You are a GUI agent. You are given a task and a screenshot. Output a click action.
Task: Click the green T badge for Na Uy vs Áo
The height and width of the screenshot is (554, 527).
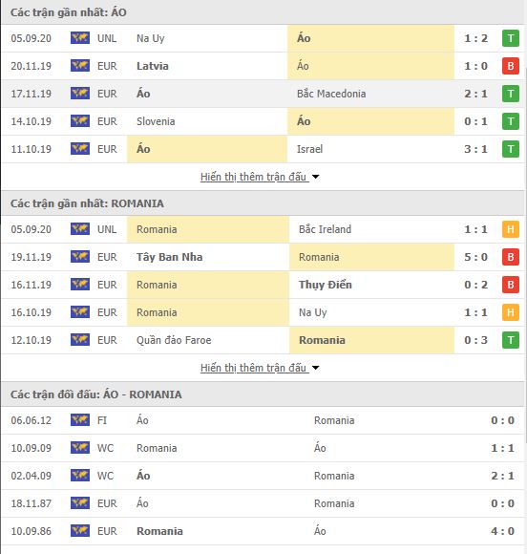(511, 38)
